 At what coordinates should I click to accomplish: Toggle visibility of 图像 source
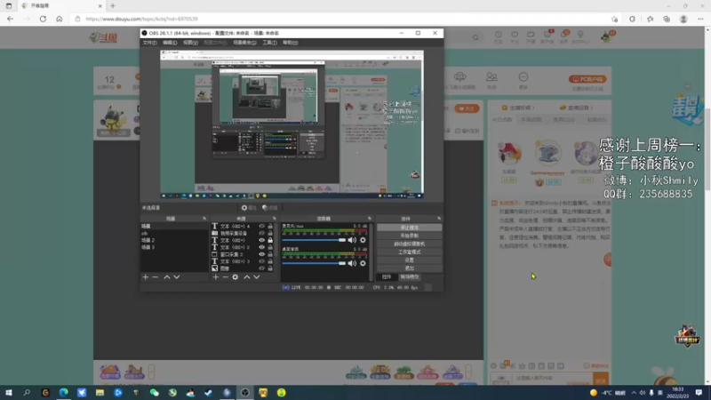click(261, 268)
